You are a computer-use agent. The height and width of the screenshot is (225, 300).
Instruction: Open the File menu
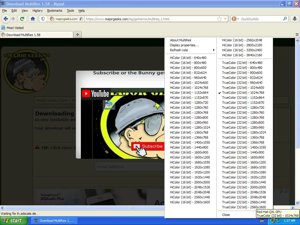[4, 11]
